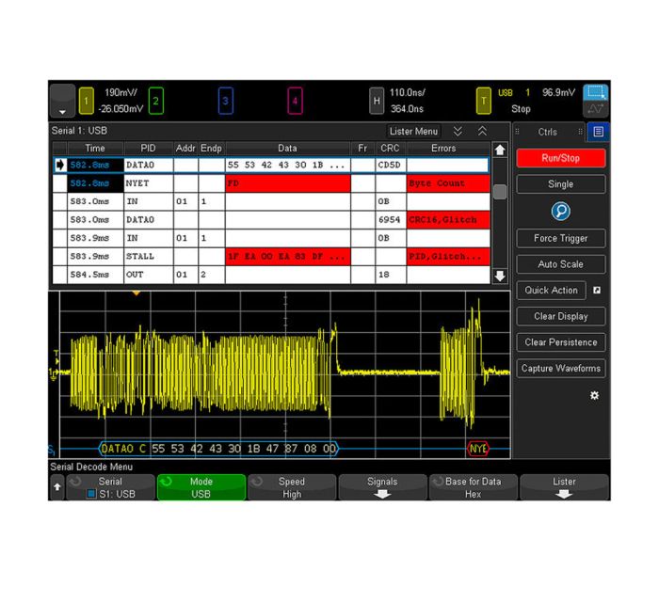Open waveform icon below zoom box
Screen dimensions: 659x602
pos(596,109)
